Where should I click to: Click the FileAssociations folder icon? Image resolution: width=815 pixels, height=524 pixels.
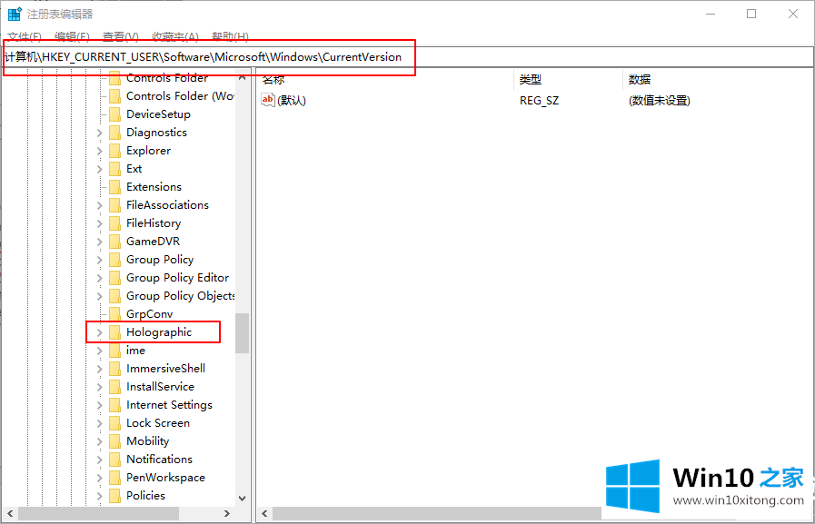tap(114, 205)
